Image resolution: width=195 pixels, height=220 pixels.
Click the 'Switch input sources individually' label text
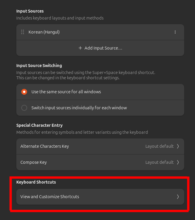click(79, 108)
